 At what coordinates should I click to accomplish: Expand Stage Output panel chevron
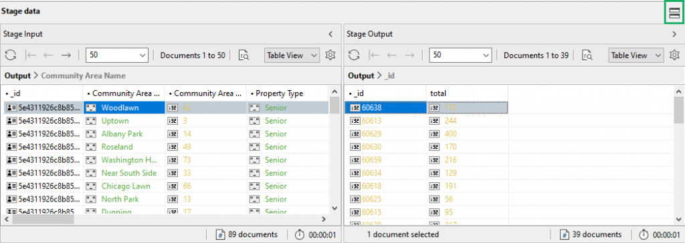(x=674, y=33)
